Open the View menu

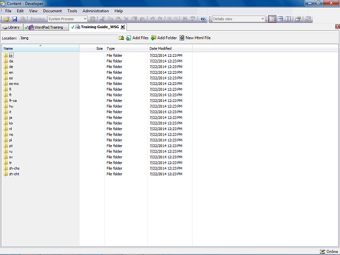(x=33, y=11)
